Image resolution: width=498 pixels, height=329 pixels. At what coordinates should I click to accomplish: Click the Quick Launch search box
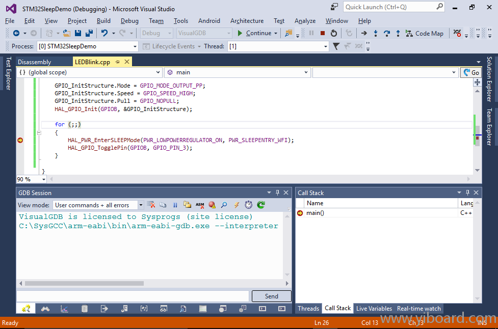(x=394, y=7)
